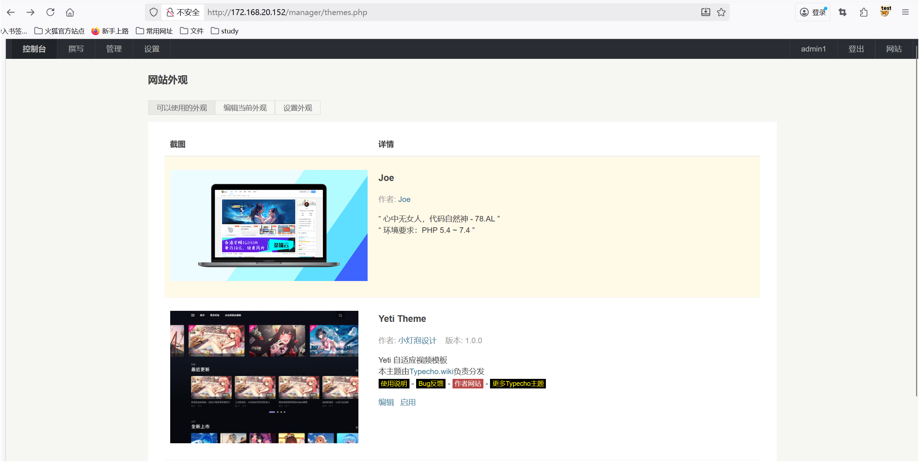Open the extensions puzzle icon
This screenshot has height=462, width=919.
pyautogui.click(x=864, y=12)
